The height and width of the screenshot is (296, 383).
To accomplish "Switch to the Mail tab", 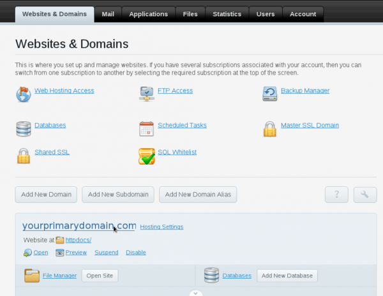I will click(x=108, y=14).
